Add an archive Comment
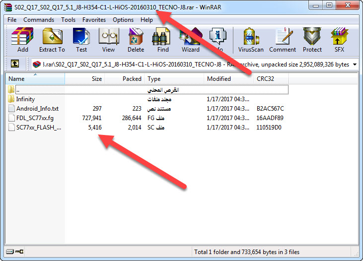 pos(283,40)
